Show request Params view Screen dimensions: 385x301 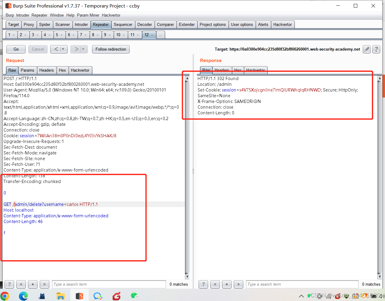(x=28, y=70)
